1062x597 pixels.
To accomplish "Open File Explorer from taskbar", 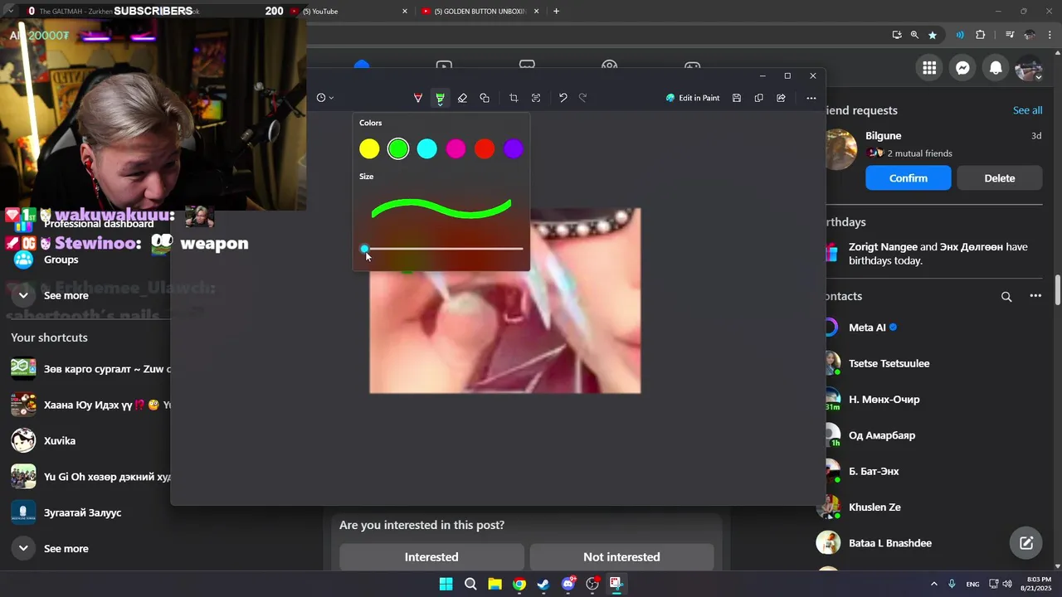I will click(494, 584).
